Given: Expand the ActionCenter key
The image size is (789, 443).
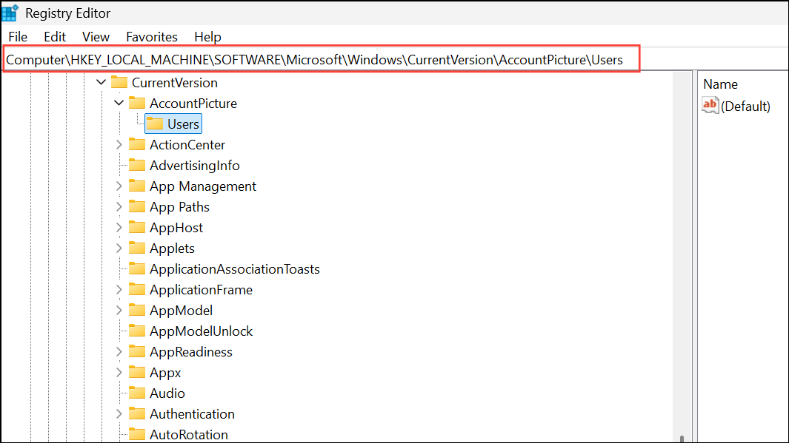Looking at the screenshot, I should pos(119,145).
